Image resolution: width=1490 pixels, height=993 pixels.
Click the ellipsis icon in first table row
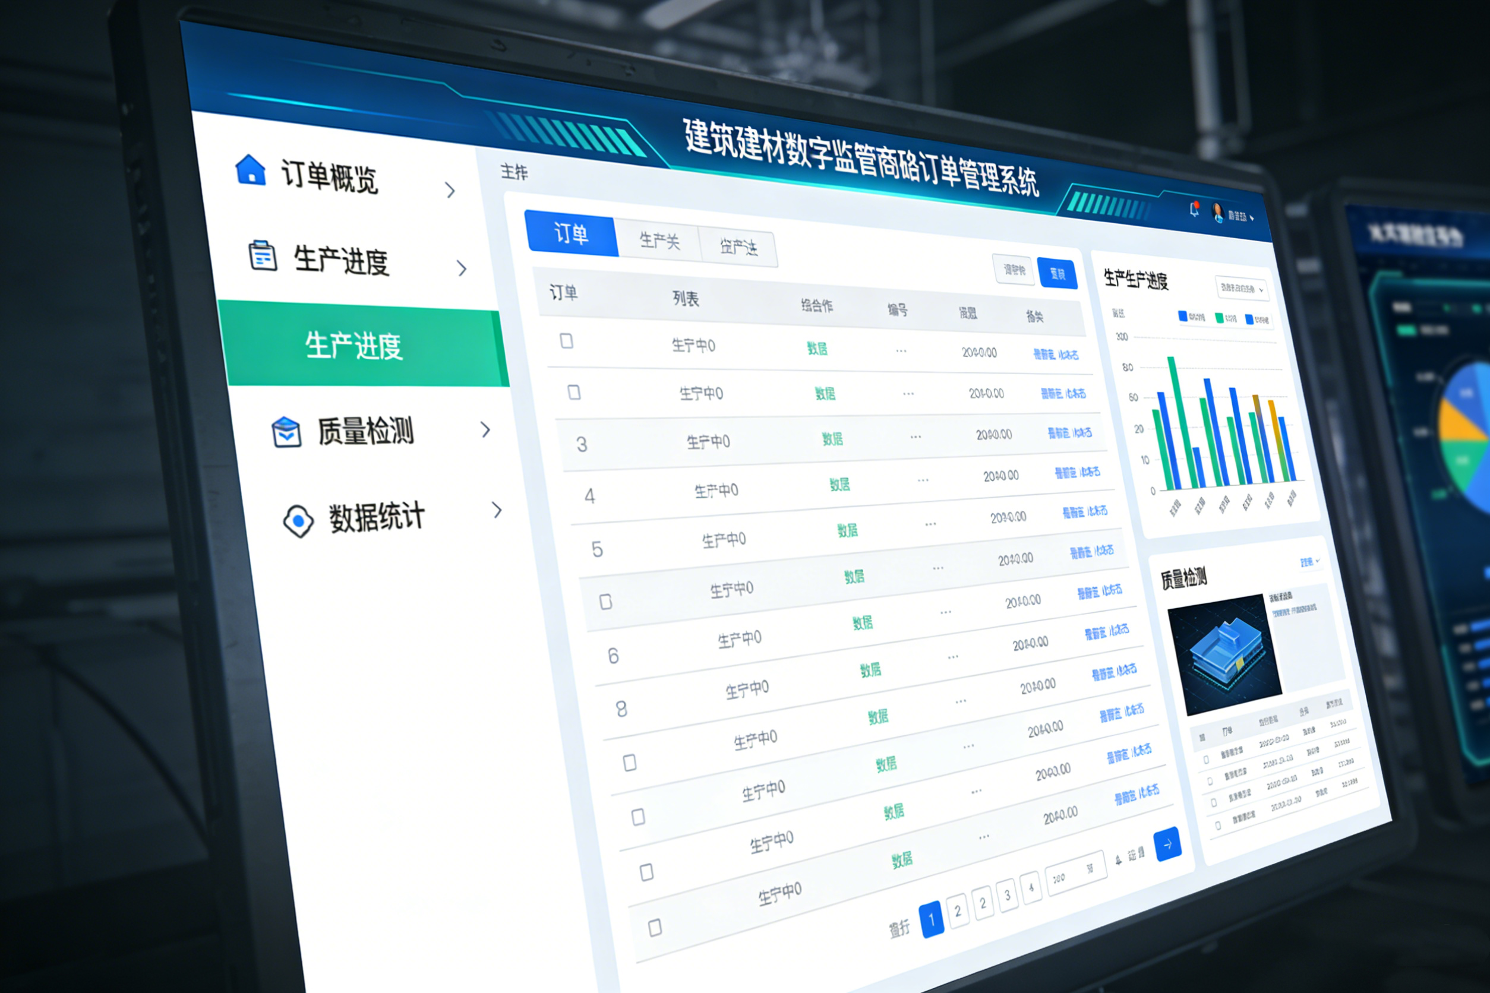(901, 350)
